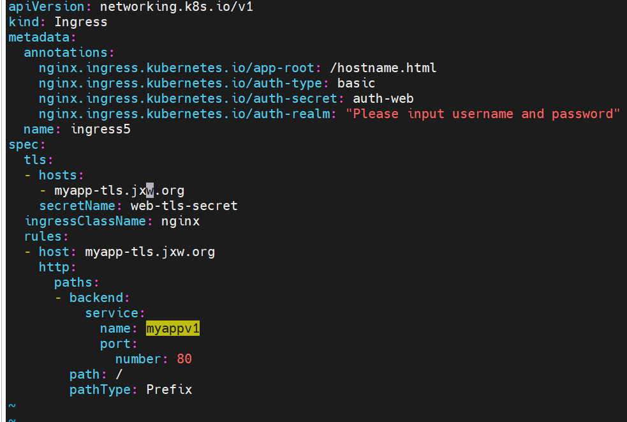Click the name key under service
The image size is (627, 422).
pos(115,328)
